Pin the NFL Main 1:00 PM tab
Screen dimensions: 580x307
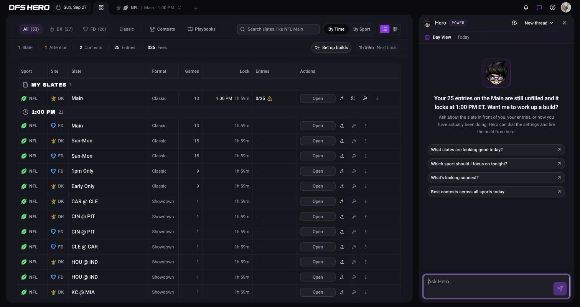pos(180,8)
